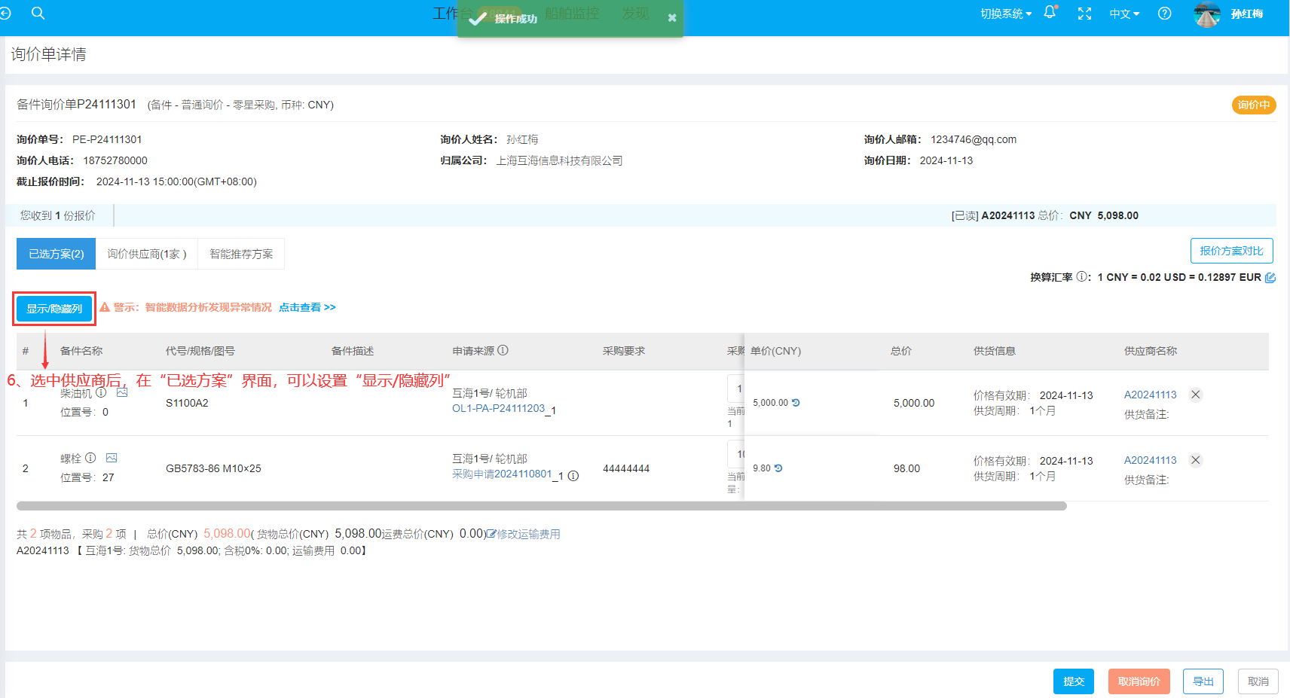Click the user avatar picture

pos(1207,14)
